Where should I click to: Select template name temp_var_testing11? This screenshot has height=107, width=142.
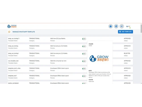14,39
